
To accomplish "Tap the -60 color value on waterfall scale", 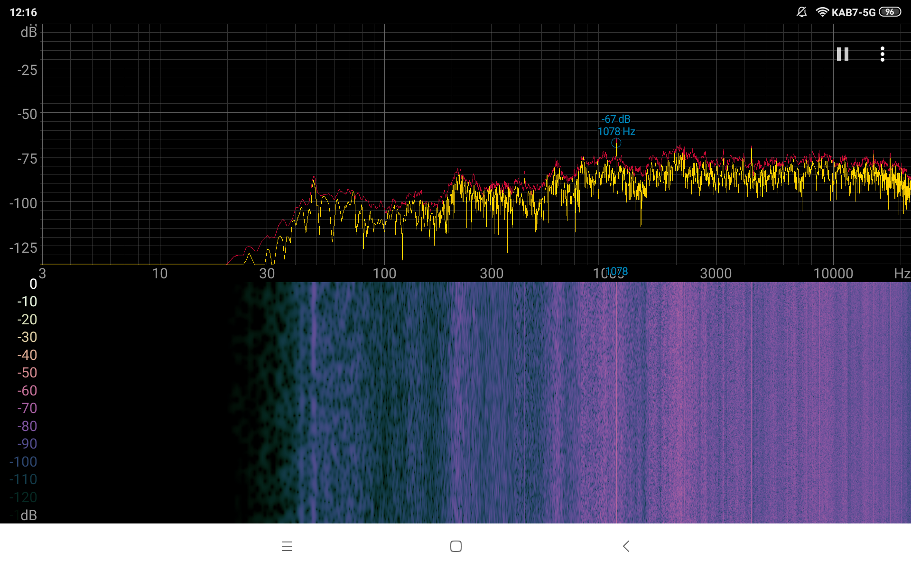I will pos(27,391).
